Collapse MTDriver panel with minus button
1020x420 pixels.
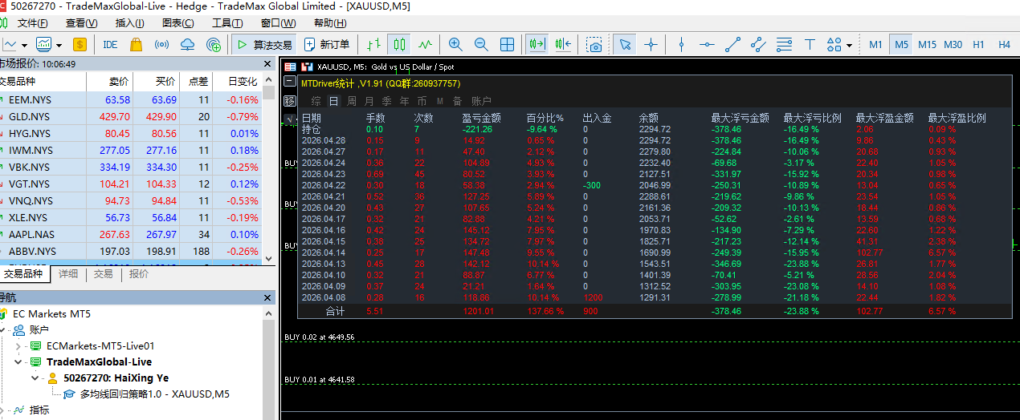(x=290, y=83)
